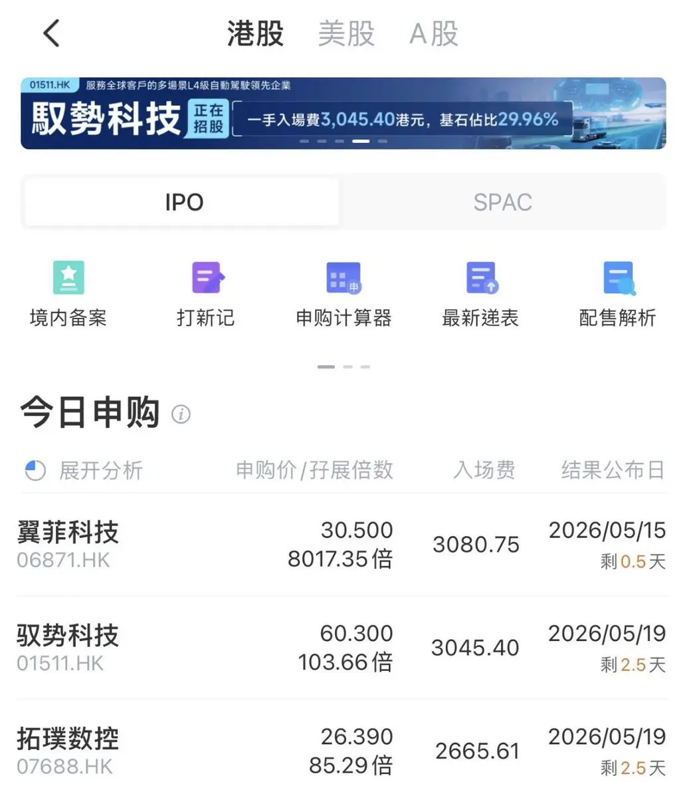The height and width of the screenshot is (798, 687).
Task: Tap 驭势科技 result date 2026/05/19
Action: [607, 633]
